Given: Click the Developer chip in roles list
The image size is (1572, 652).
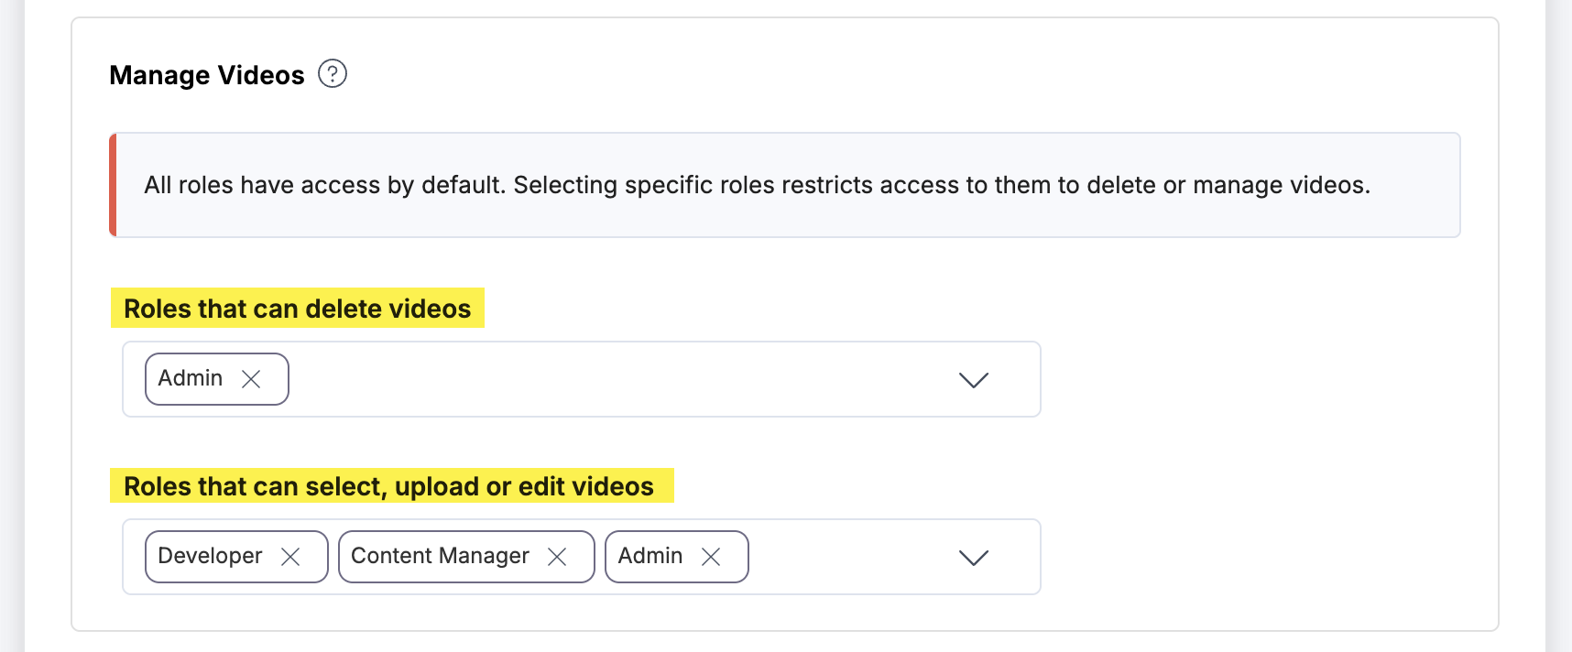Looking at the screenshot, I should click(x=209, y=556).
